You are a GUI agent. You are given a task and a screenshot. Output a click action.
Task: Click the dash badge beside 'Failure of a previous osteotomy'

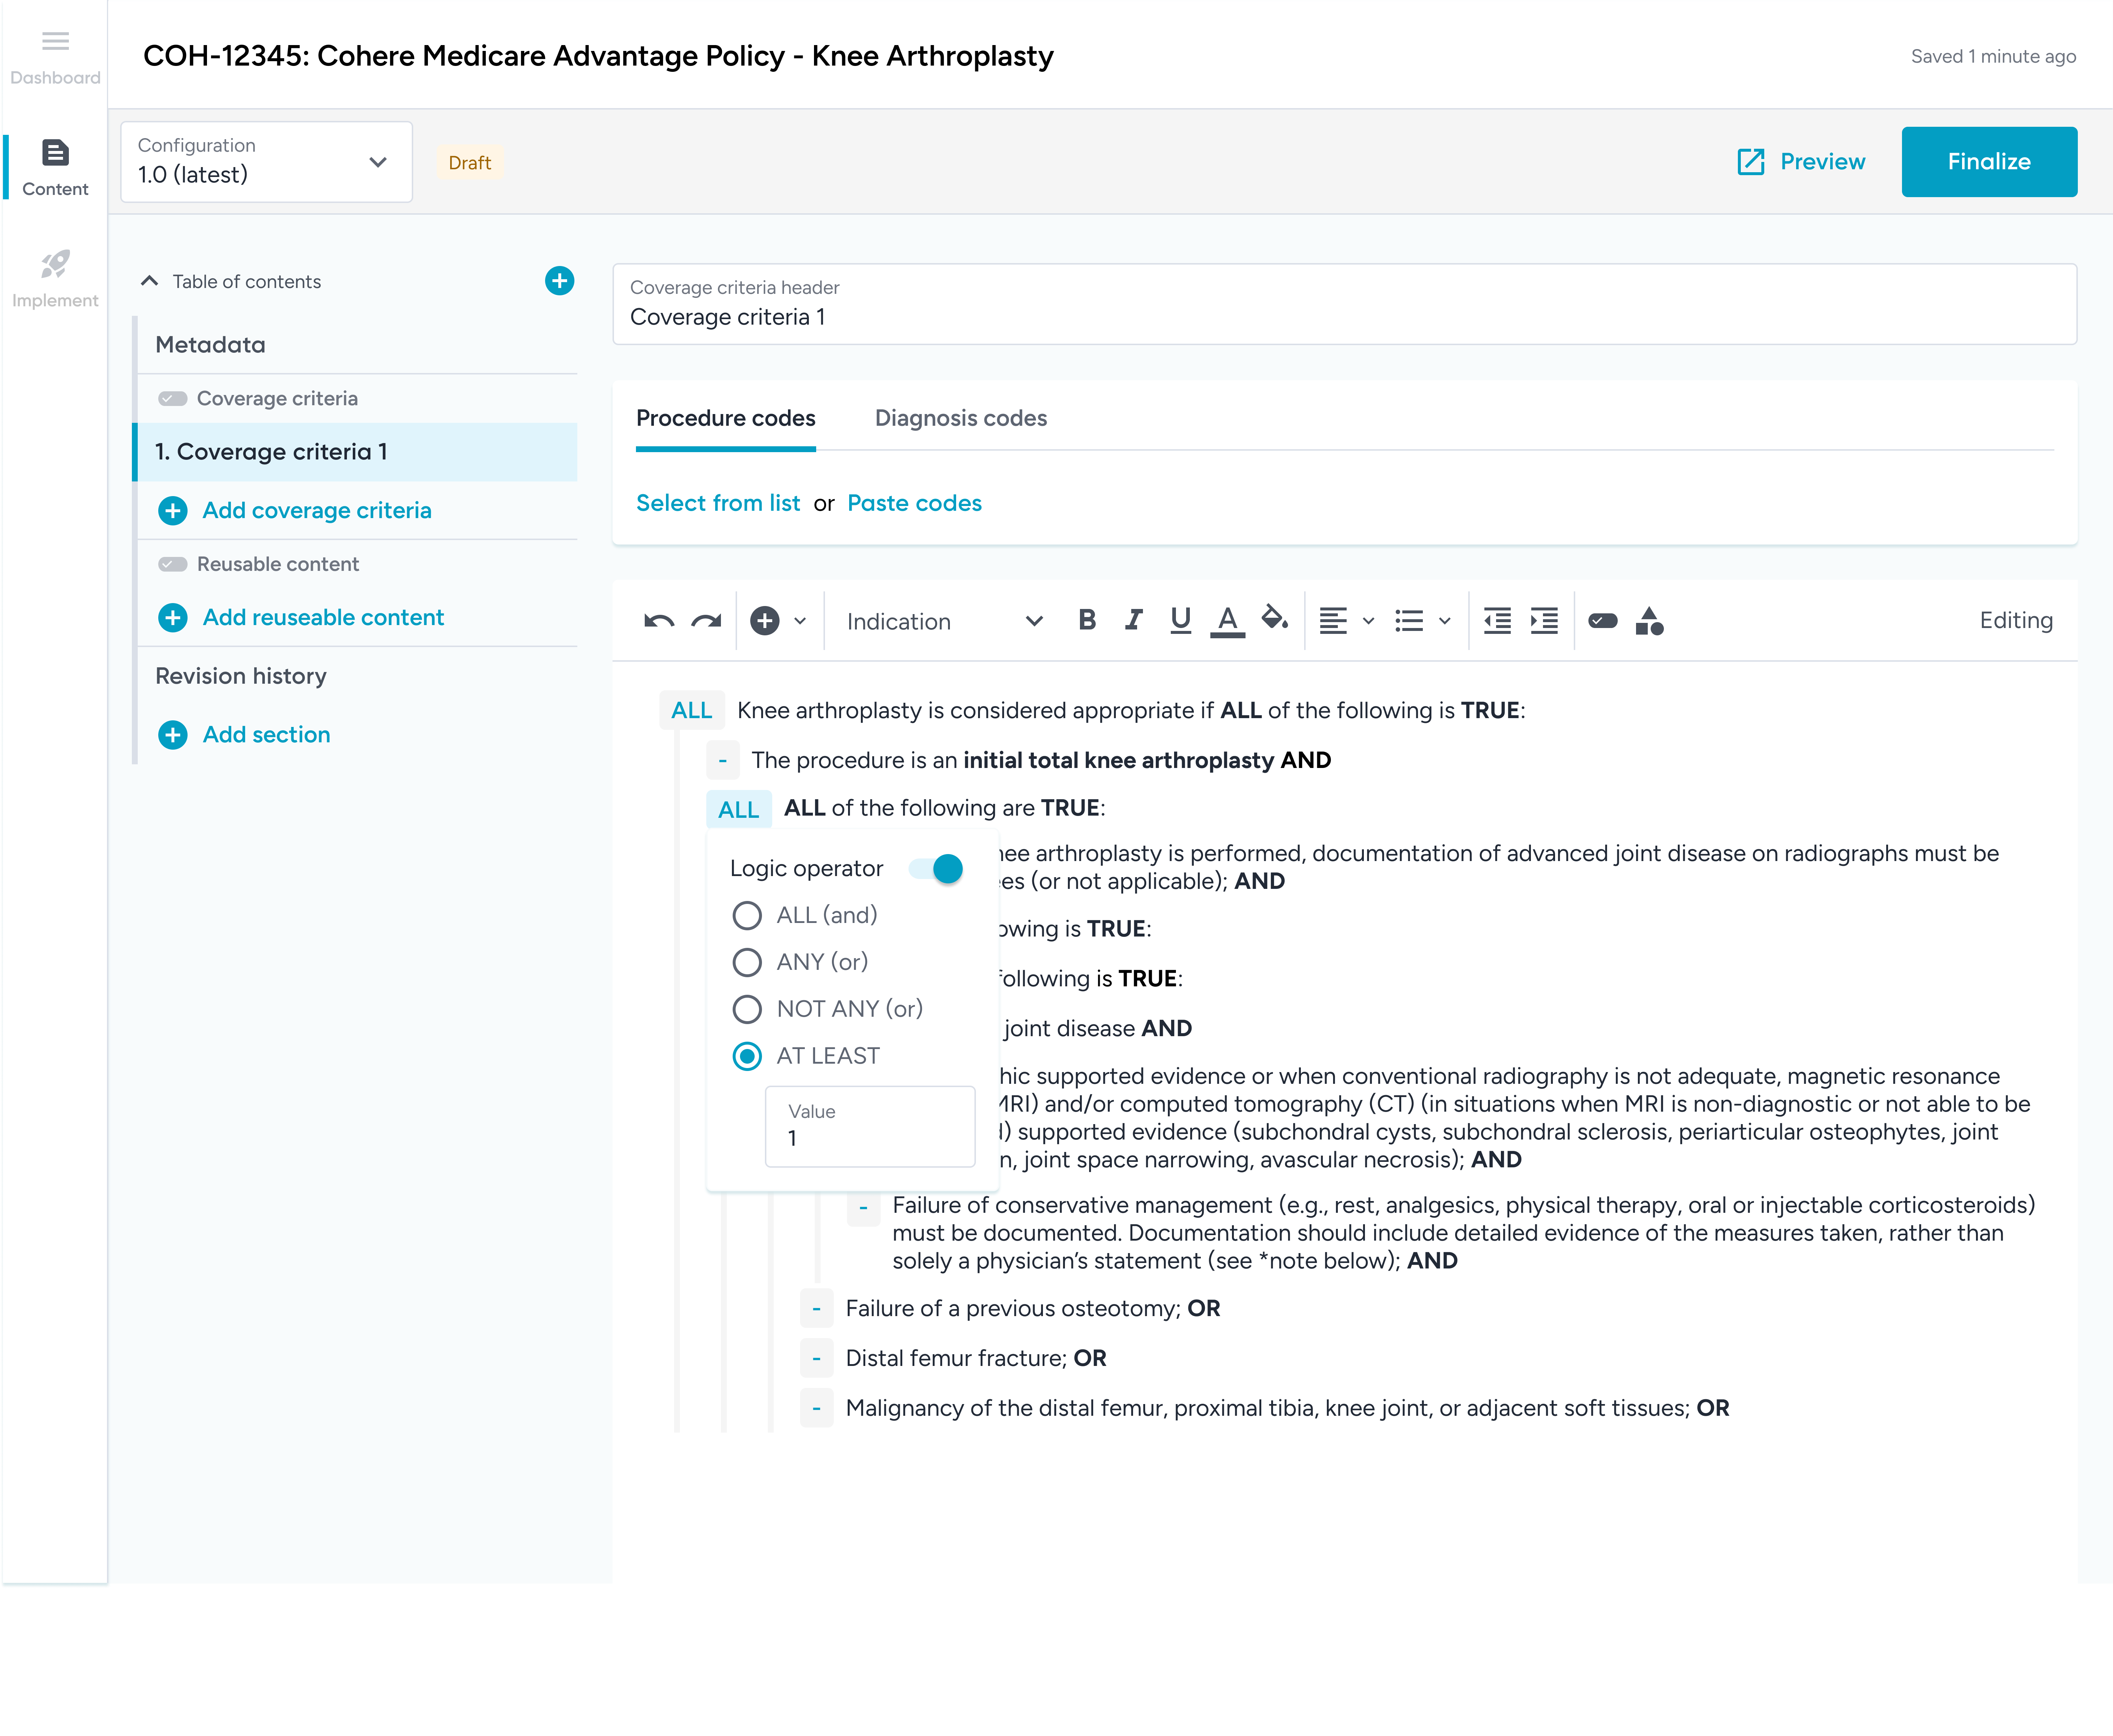[x=817, y=1308]
